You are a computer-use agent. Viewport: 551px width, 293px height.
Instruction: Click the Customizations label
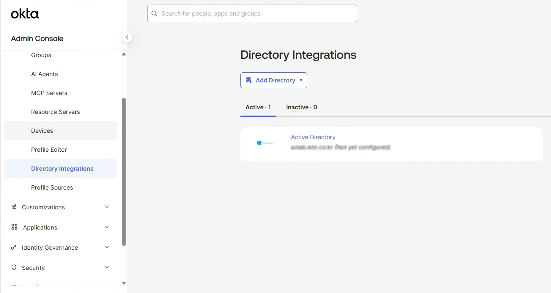[43, 207]
